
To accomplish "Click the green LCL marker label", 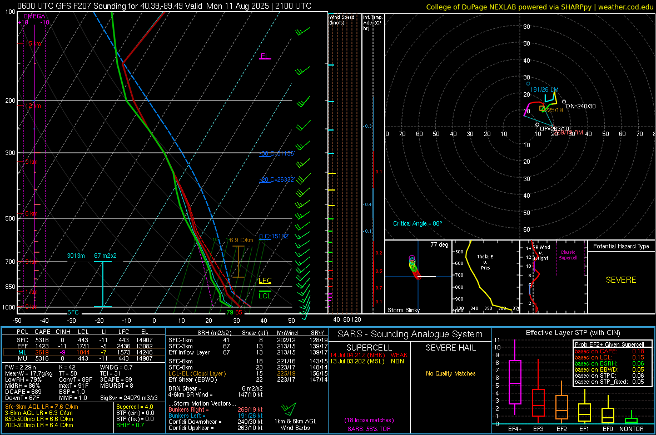I will pos(265,296).
